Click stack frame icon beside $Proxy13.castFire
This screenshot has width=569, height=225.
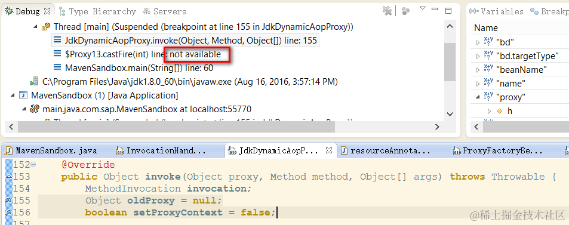coord(57,54)
